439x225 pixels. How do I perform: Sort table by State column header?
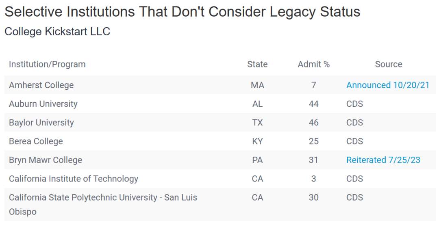pos(257,64)
